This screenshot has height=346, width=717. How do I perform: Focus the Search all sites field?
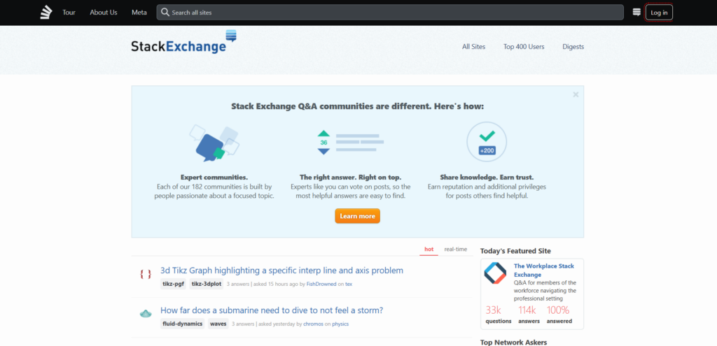pyautogui.click(x=390, y=13)
